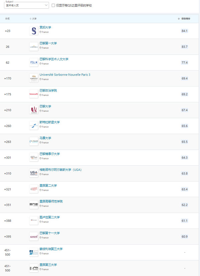Viewport: 200px width, 276px height.
Task: Click the 巴黎第十一大学 logo icon
Action: pos(34,236)
